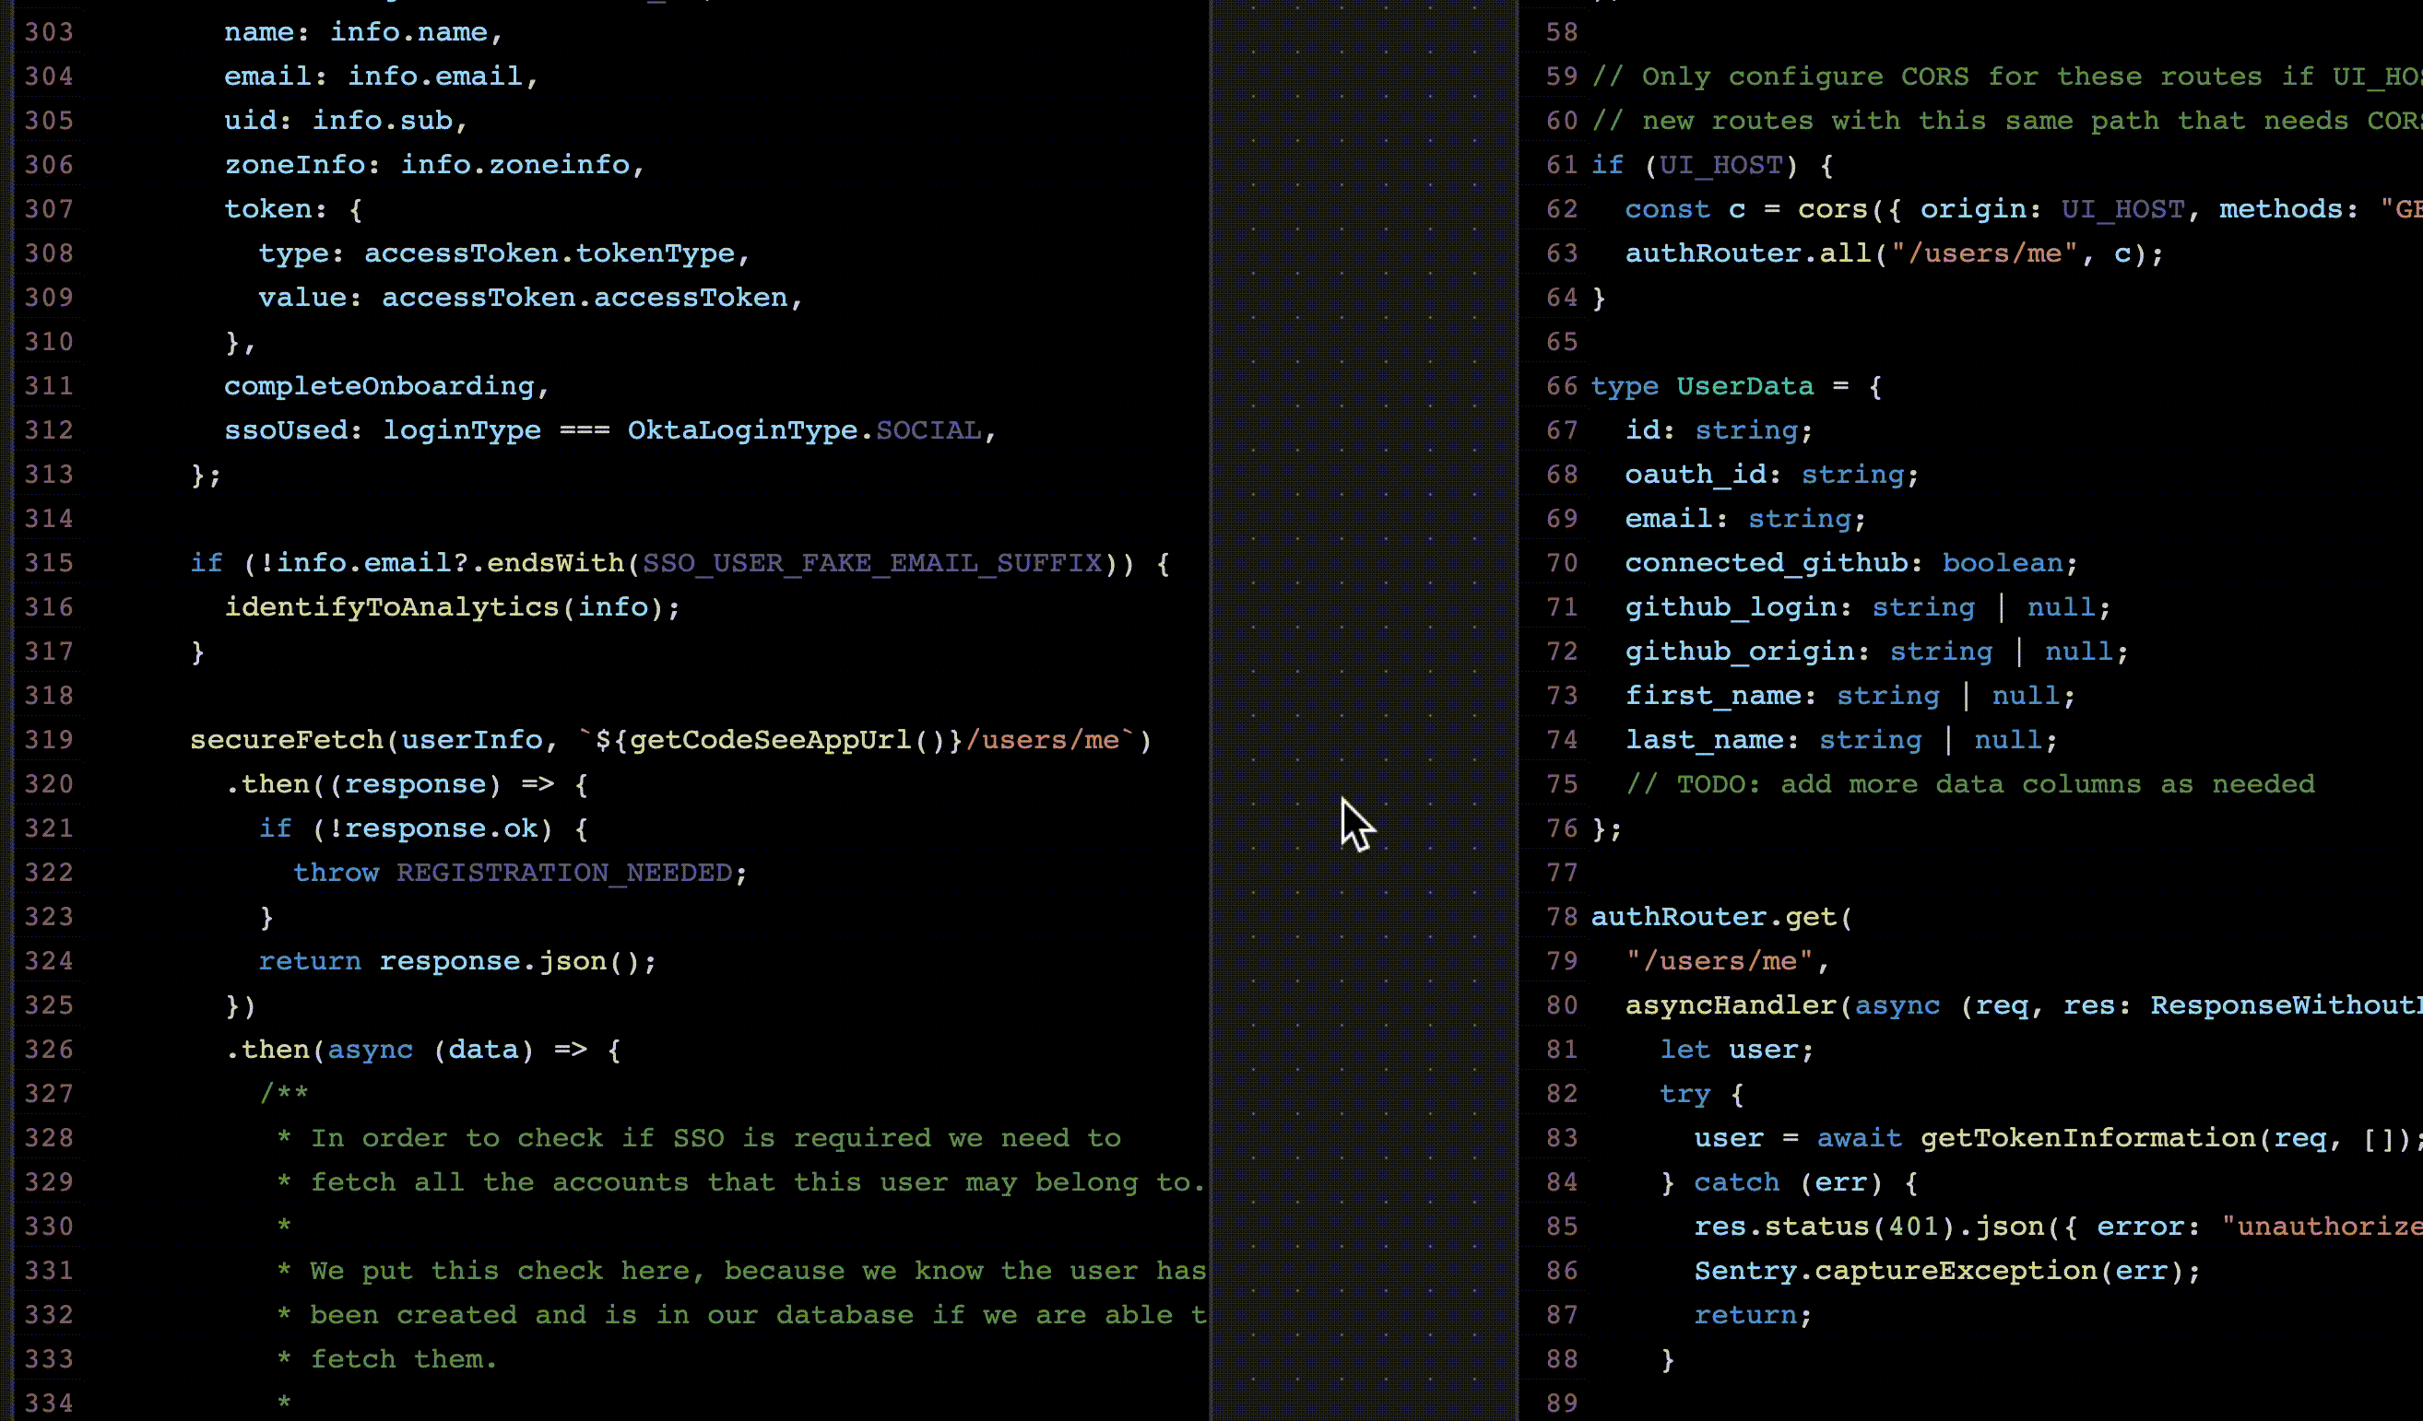This screenshot has height=1421, width=2423.
Task: Click the text 'zoneInfo: info.zoneinfo,'
Action: click(433, 164)
